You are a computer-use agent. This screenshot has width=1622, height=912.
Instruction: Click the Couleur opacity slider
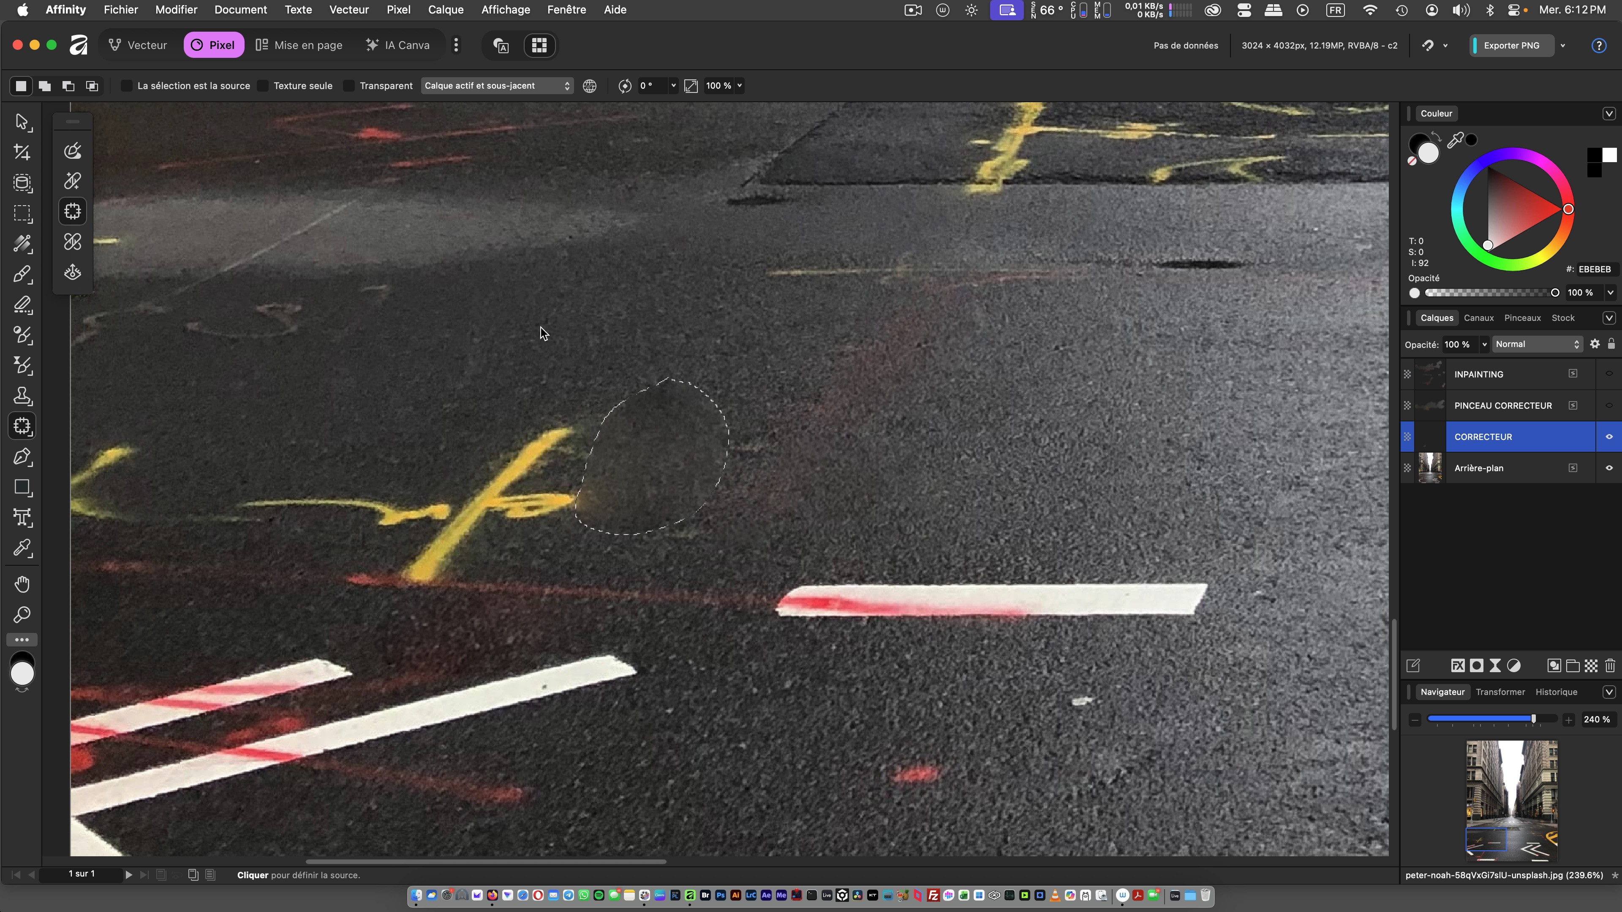click(1490, 293)
